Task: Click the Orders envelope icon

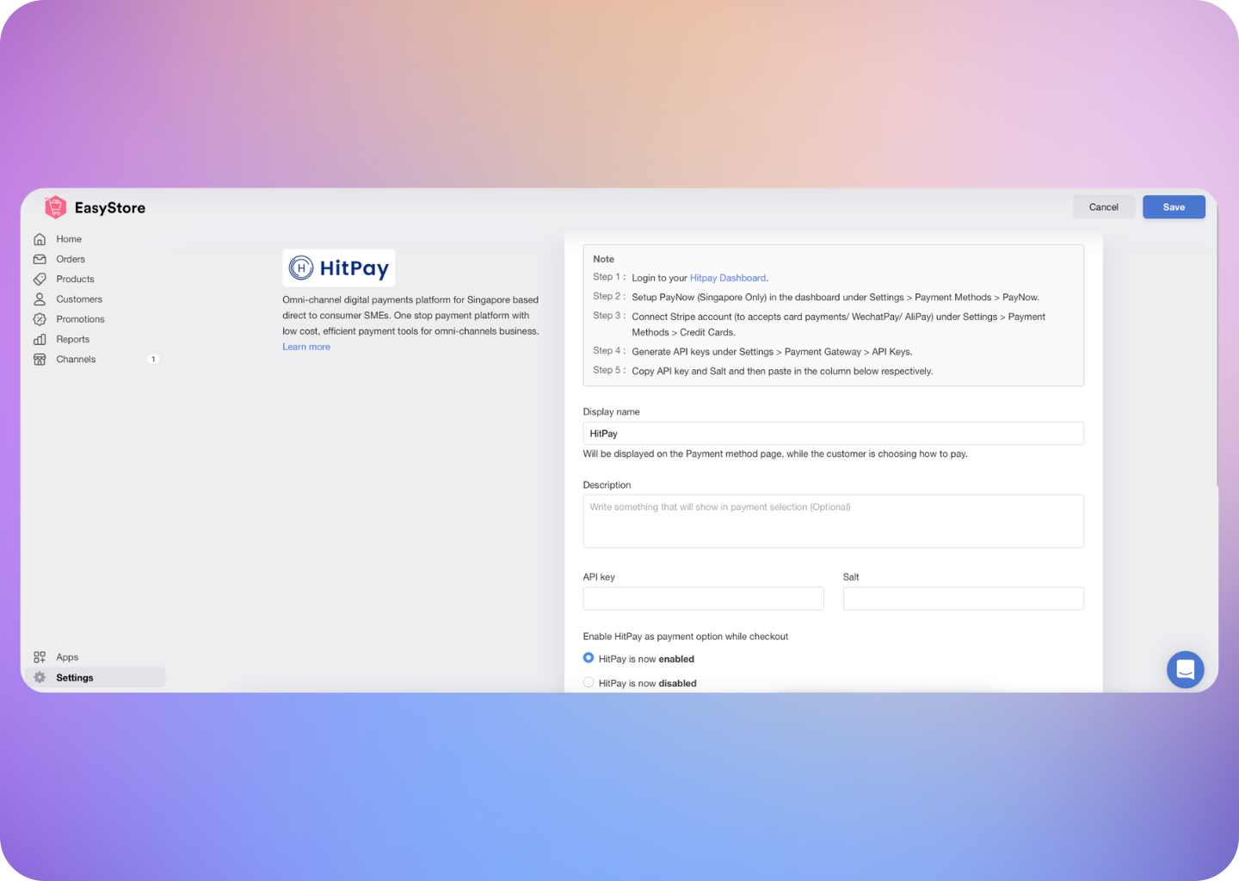Action: 40,259
